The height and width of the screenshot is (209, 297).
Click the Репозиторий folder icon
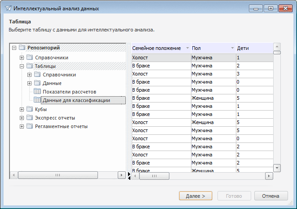tap(22, 48)
